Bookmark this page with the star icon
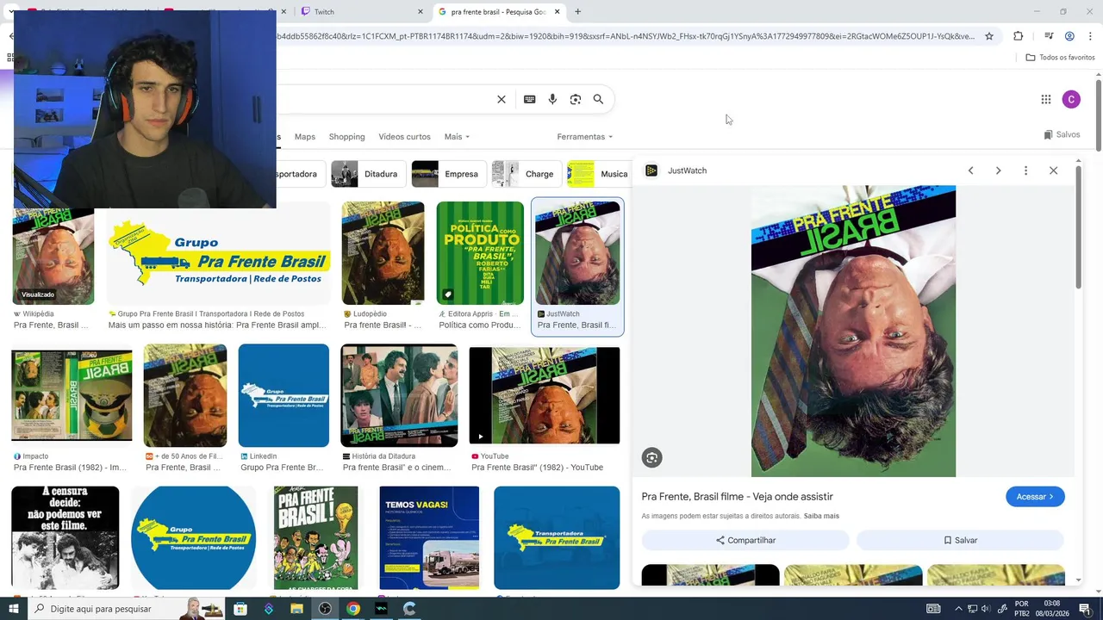The height and width of the screenshot is (620, 1103). click(989, 36)
